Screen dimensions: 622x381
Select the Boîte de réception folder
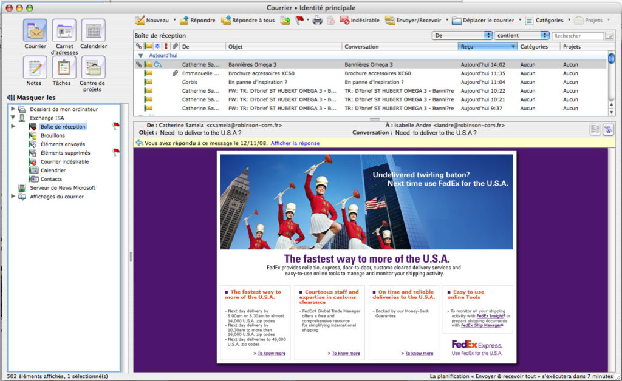tap(63, 127)
